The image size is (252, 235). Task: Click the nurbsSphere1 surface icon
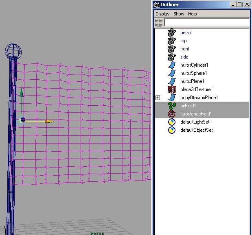pyautogui.click(x=172, y=73)
